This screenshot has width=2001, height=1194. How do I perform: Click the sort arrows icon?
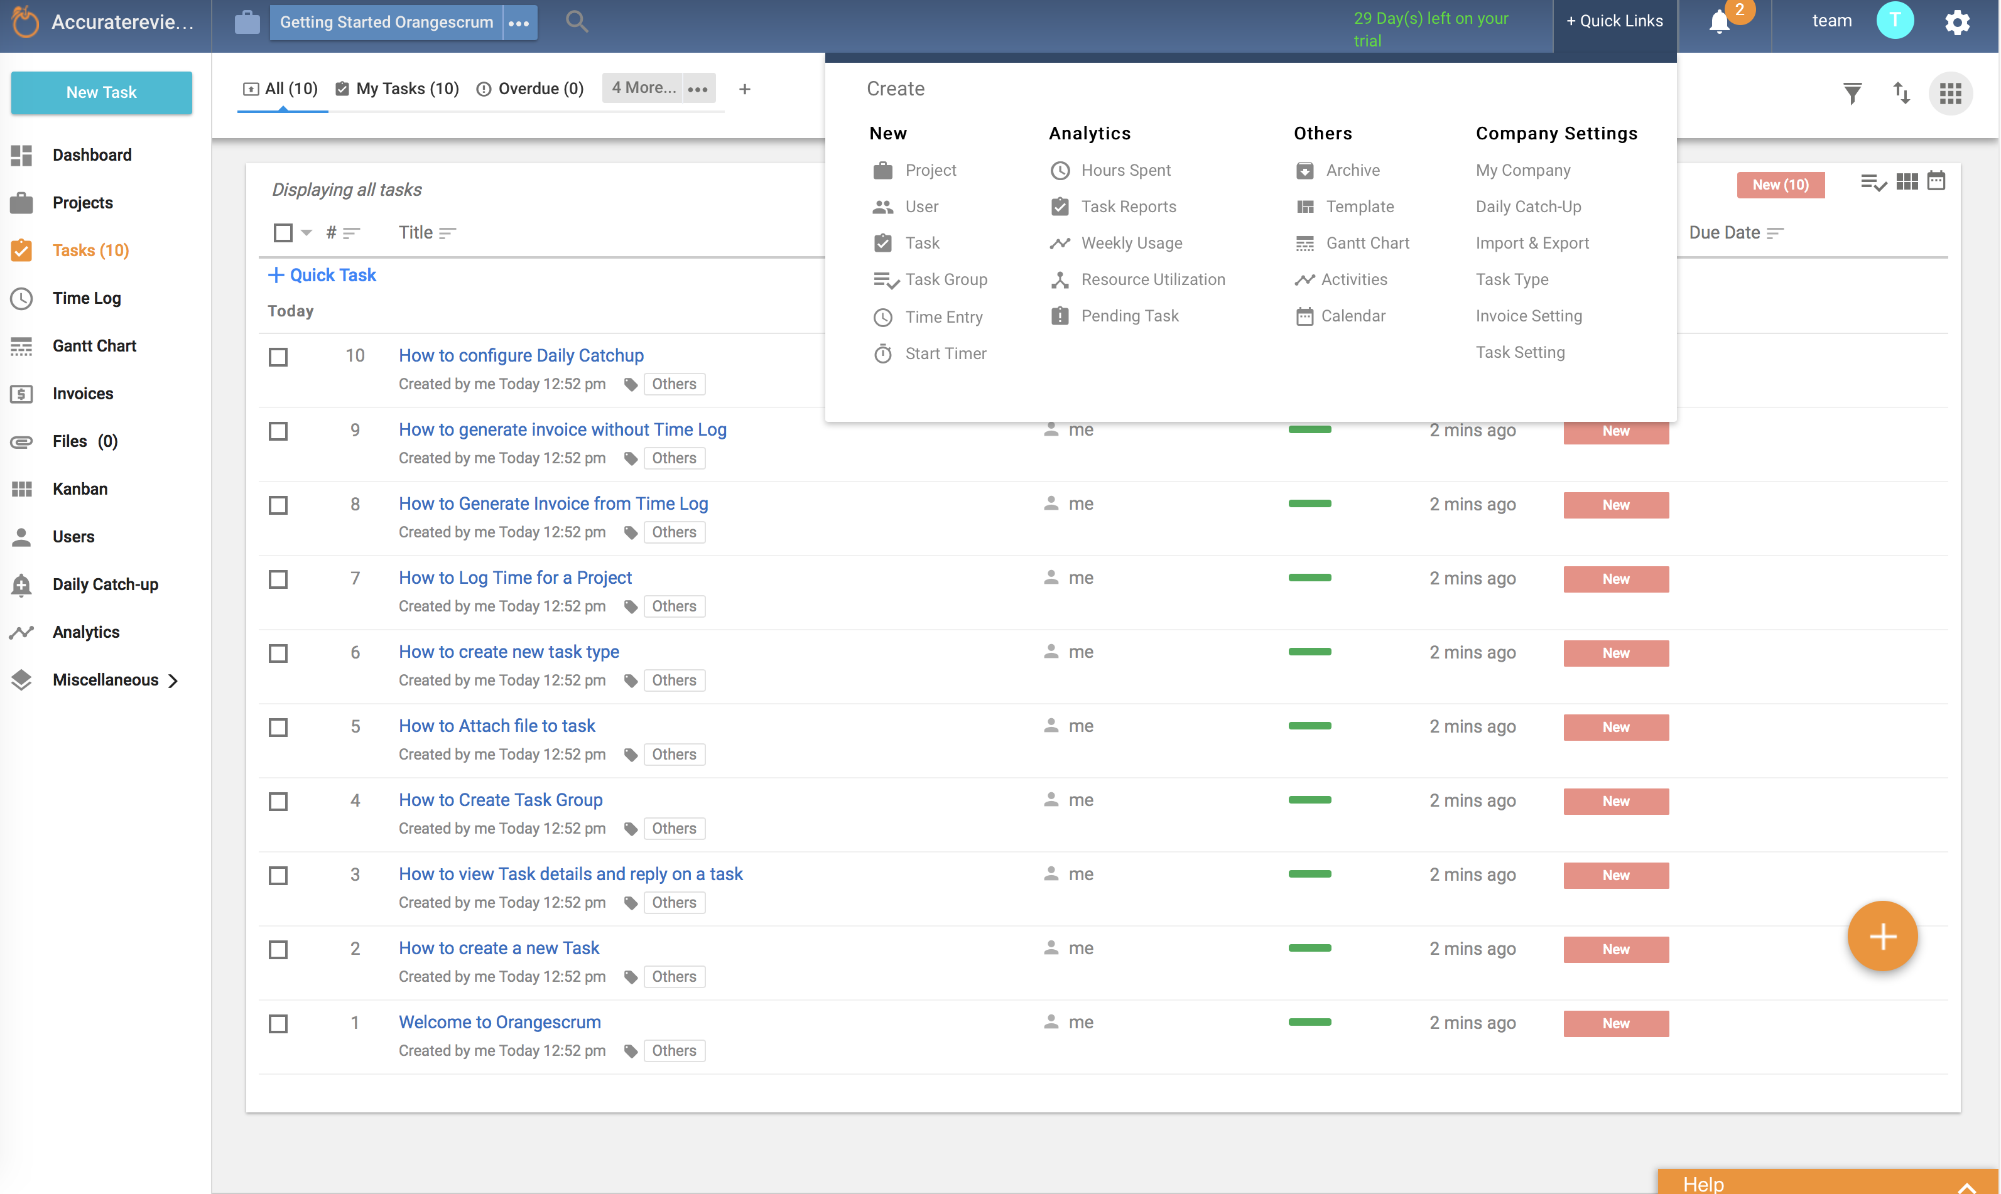pos(1901,94)
